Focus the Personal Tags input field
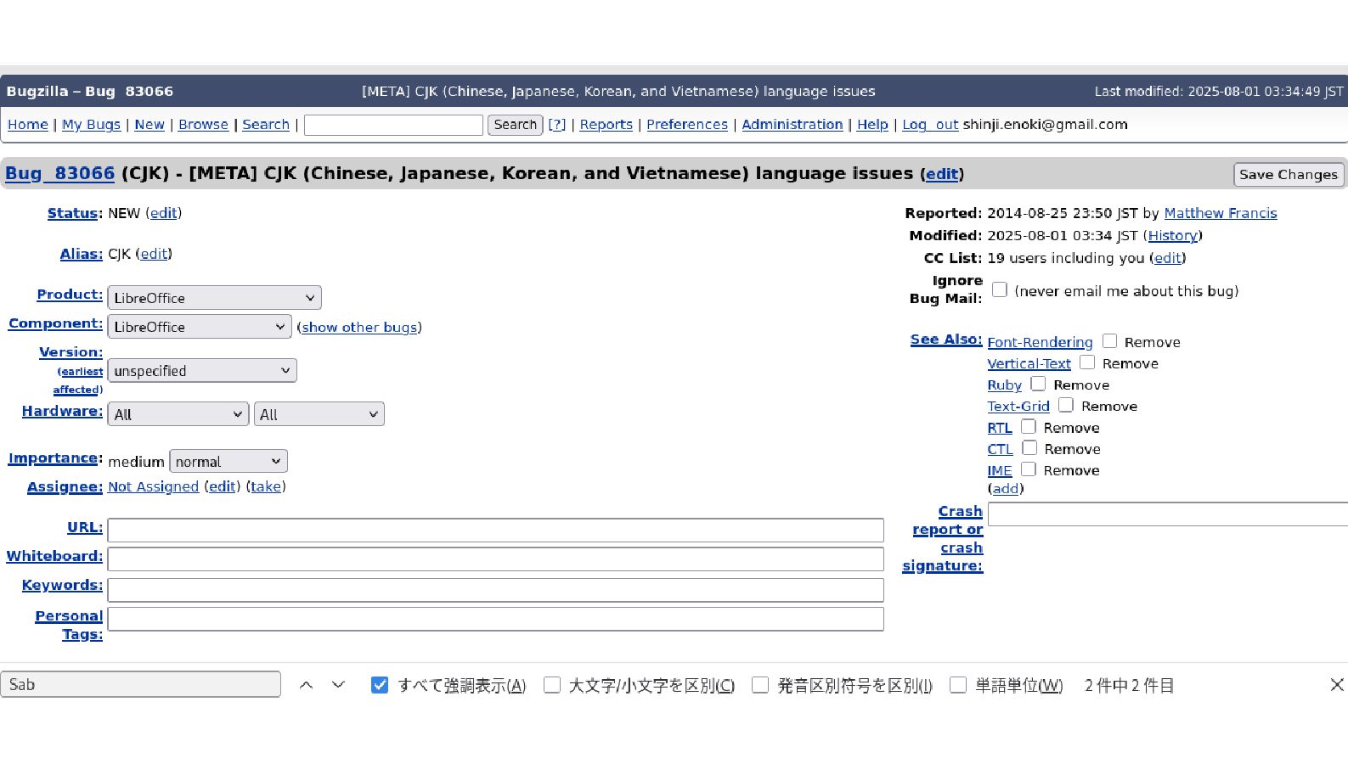Screen dimensions: 1348x758 pyautogui.click(x=495, y=619)
